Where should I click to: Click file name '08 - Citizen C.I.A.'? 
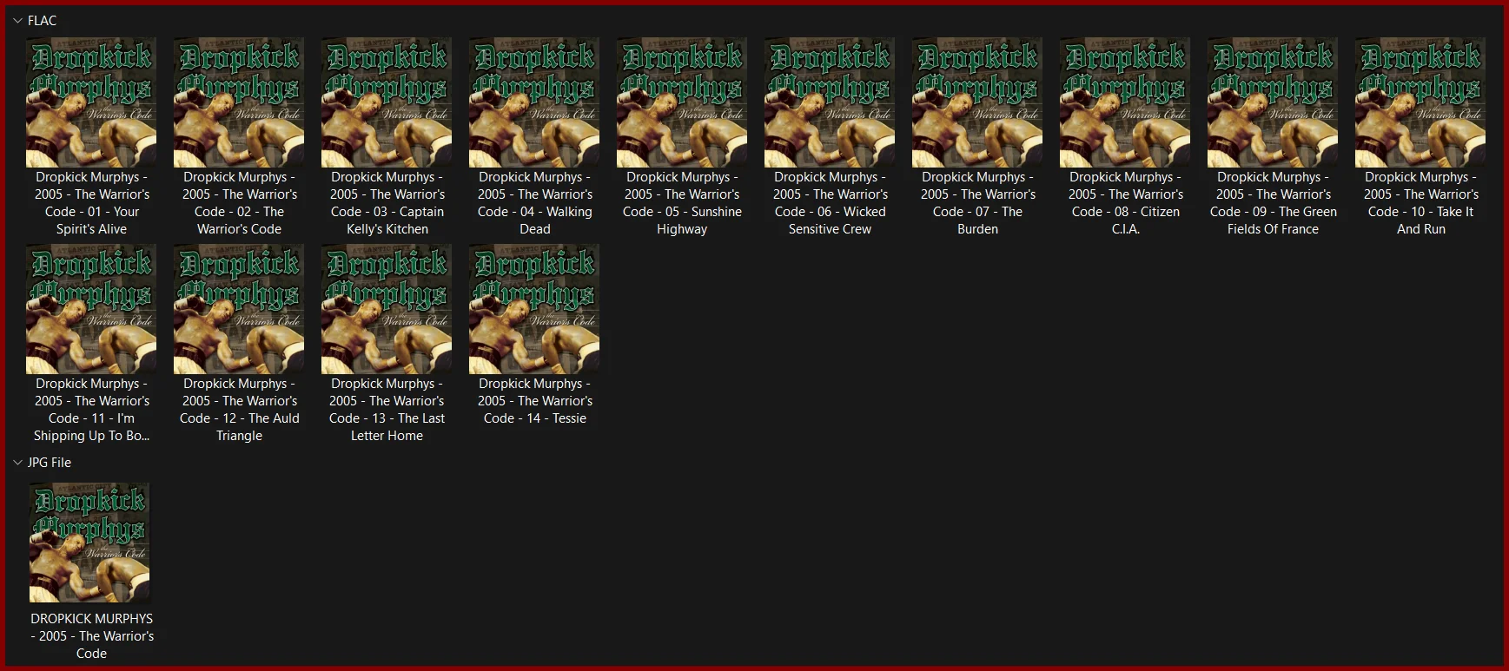[1125, 203]
